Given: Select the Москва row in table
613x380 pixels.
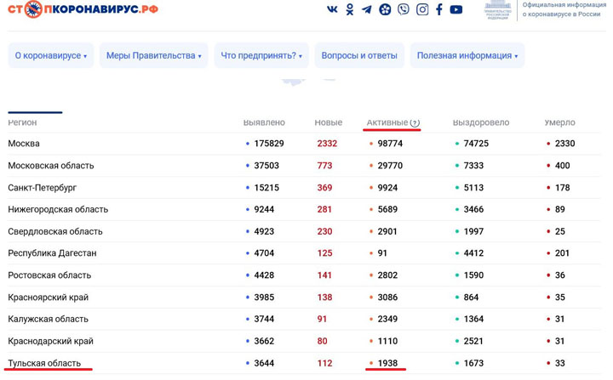Looking at the screenshot, I should (x=24, y=144).
